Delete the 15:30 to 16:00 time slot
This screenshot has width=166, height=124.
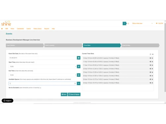pos(152,72)
